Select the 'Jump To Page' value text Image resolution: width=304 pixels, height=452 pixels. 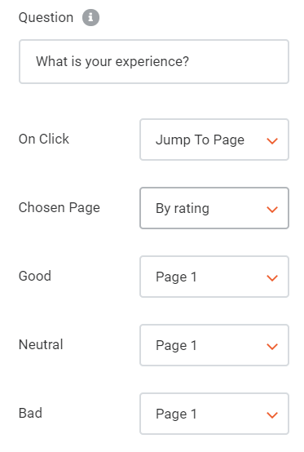200,140
